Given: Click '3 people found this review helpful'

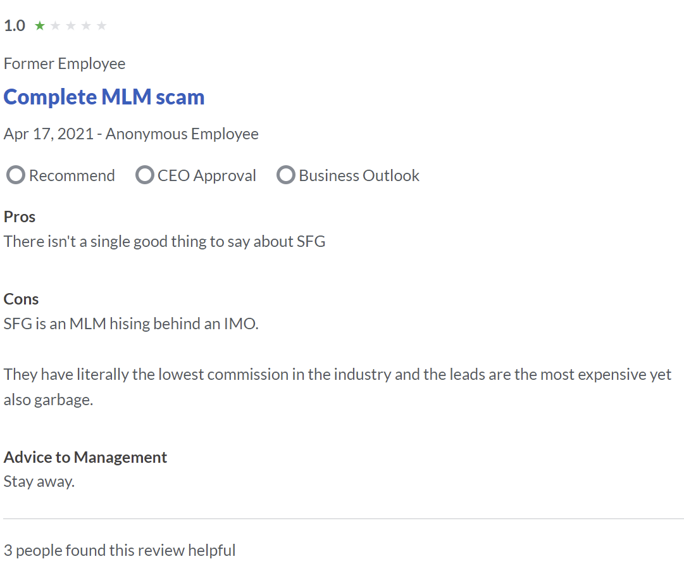Looking at the screenshot, I should tap(120, 550).
